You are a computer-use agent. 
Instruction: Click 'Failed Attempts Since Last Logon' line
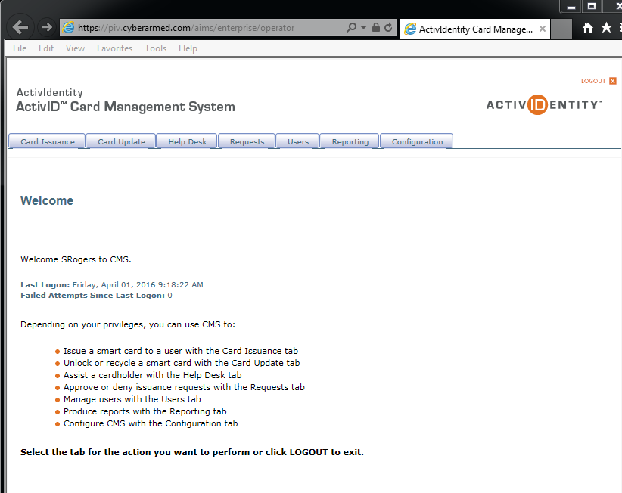[96, 295]
